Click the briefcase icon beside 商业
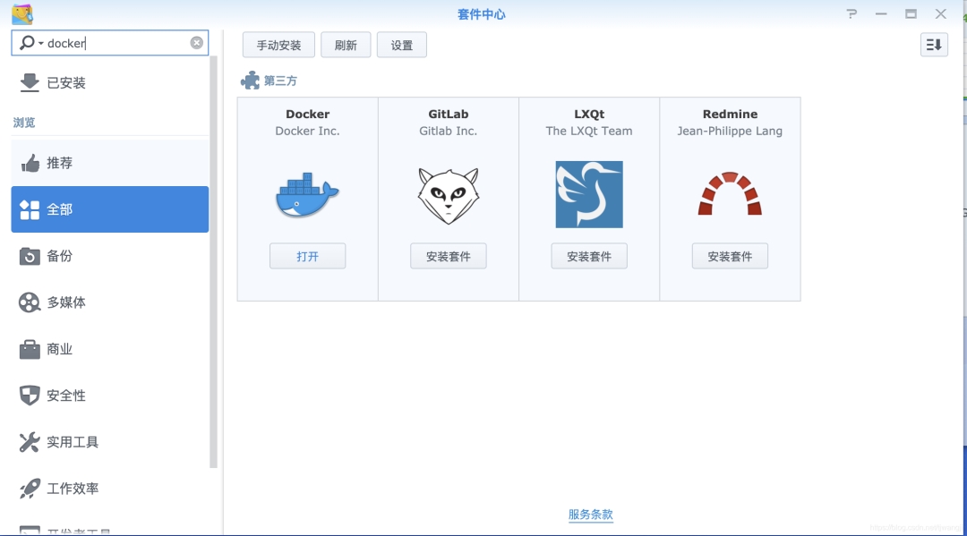 [x=30, y=349]
